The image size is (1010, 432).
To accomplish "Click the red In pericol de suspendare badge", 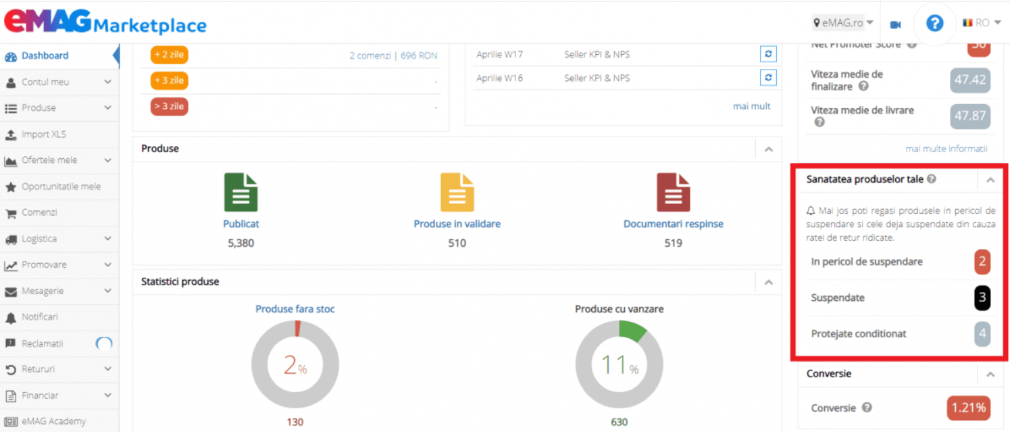I will (982, 262).
